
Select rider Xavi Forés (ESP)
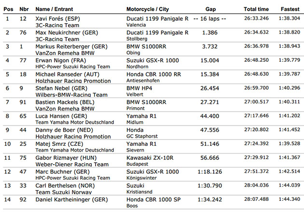(58, 19)
